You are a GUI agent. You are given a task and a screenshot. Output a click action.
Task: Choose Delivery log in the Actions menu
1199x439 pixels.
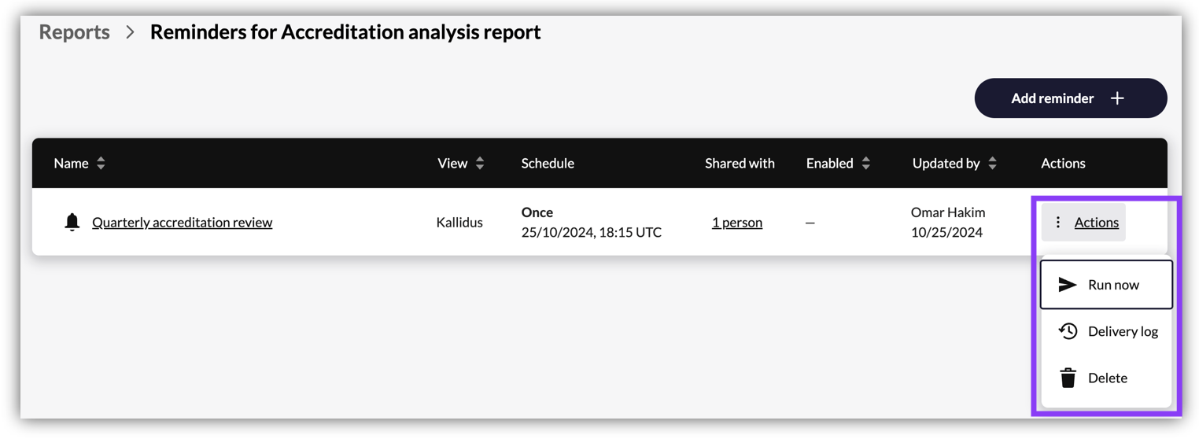click(x=1106, y=331)
